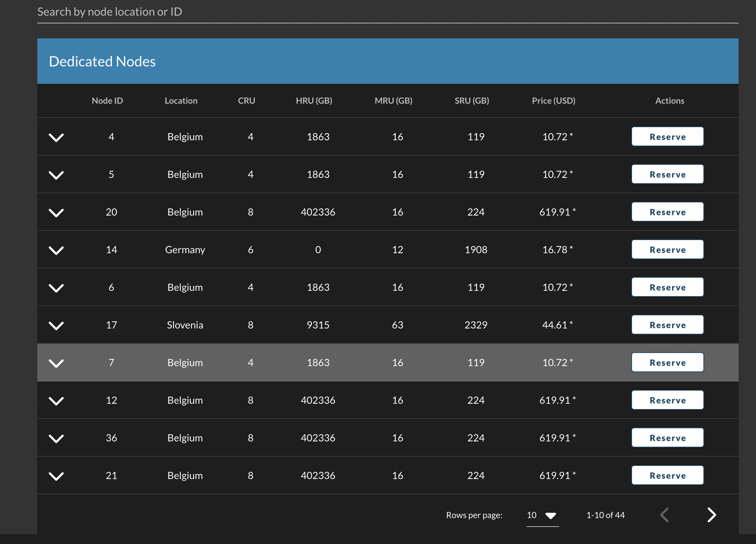This screenshot has width=756, height=544.
Task: Expand details for node 21
Action: coord(56,475)
